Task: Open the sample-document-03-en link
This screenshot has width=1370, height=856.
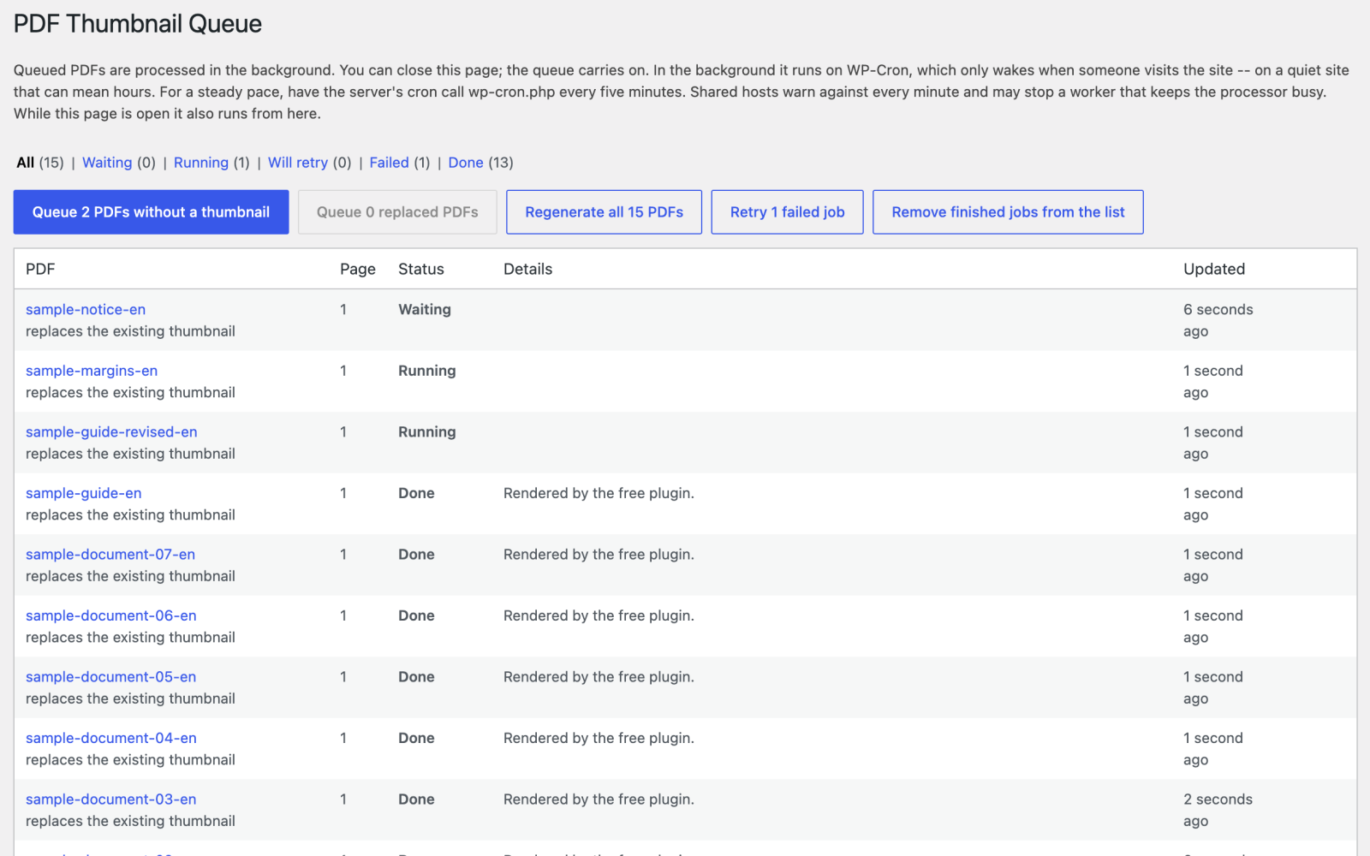Action: (111, 800)
